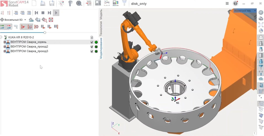Screen dimensions: 264x136
Task: Toggle checkbox for Сварка_проход2 operation
Action: click(92, 46)
